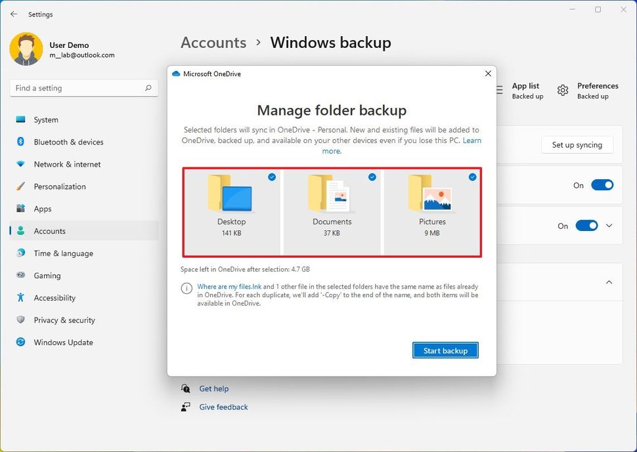Uncheck the Documents folder checkbox

tap(372, 177)
